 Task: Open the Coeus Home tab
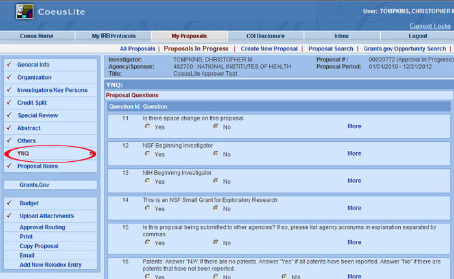pos(37,36)
